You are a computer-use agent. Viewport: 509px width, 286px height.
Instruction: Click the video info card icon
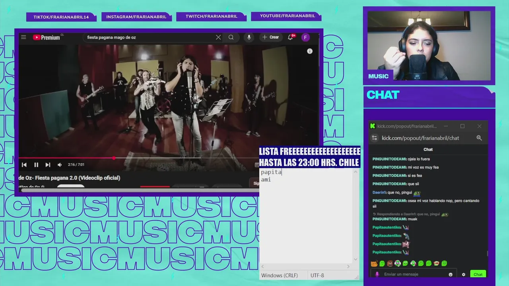coord(310,51)
